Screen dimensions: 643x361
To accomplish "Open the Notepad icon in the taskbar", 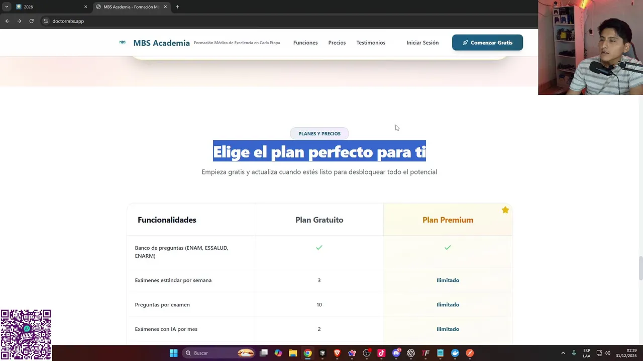I will pos(440,353).
